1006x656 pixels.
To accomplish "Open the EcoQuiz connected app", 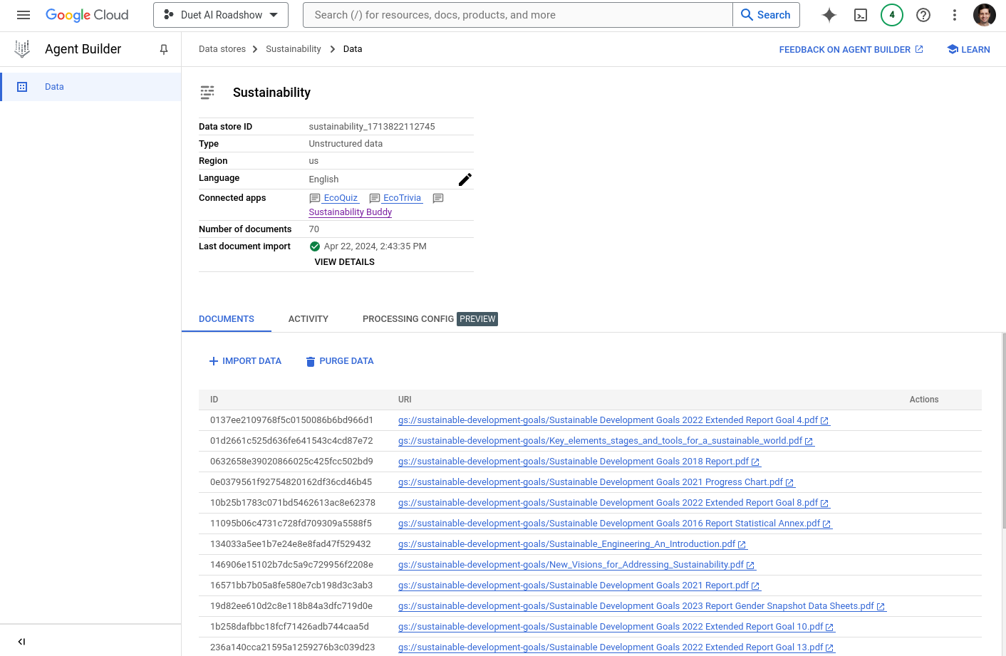I will click(x=341, y=198).
